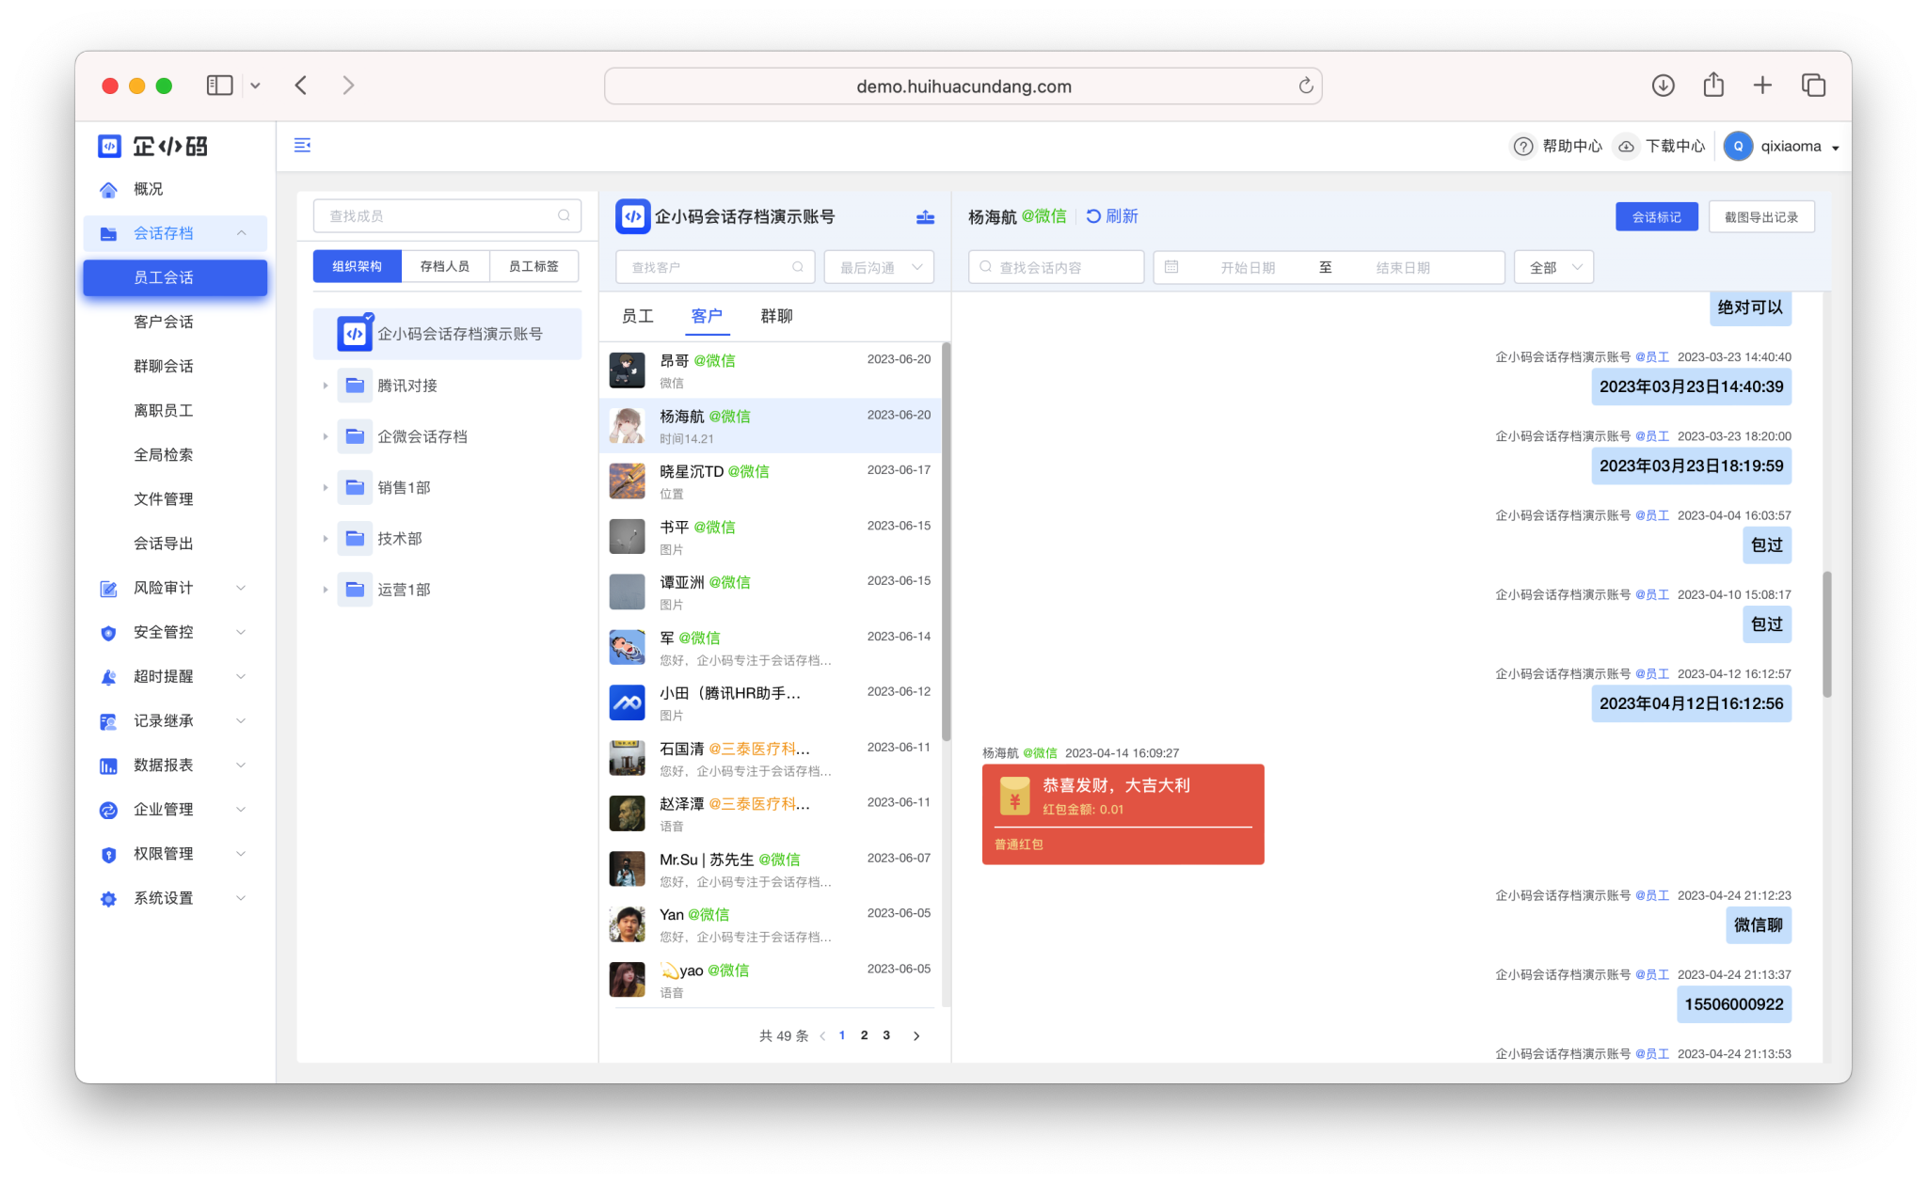Open 全局检索 in the sidebar
1927x1183 pixels.
pyautogui.click(x=164, y=454)
